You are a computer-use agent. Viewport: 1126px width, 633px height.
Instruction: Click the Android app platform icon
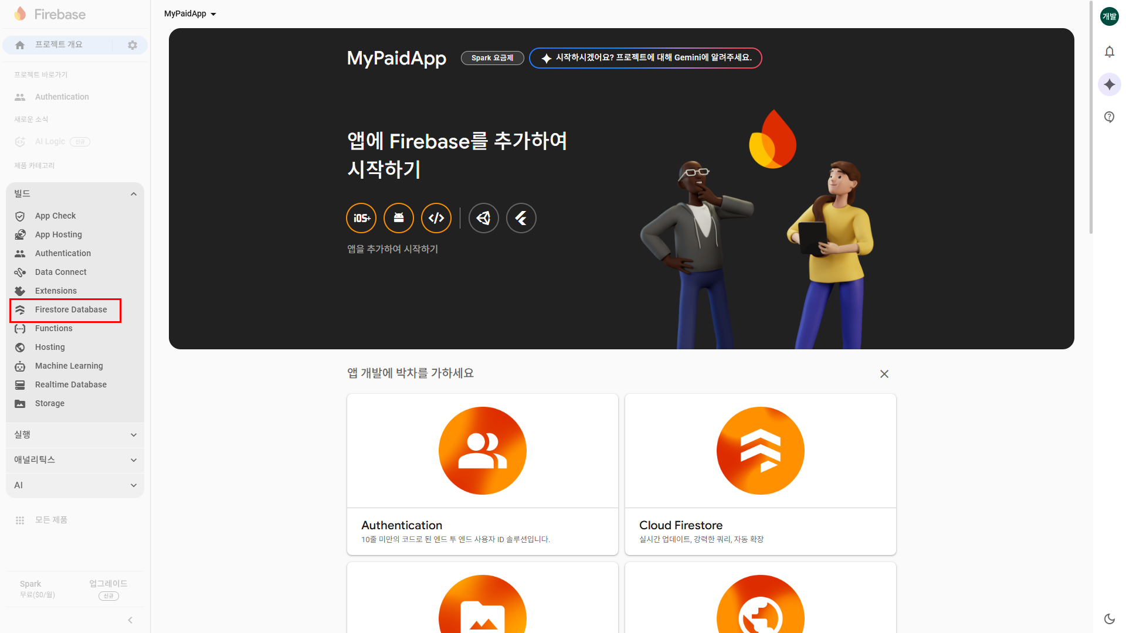point(399,218)
